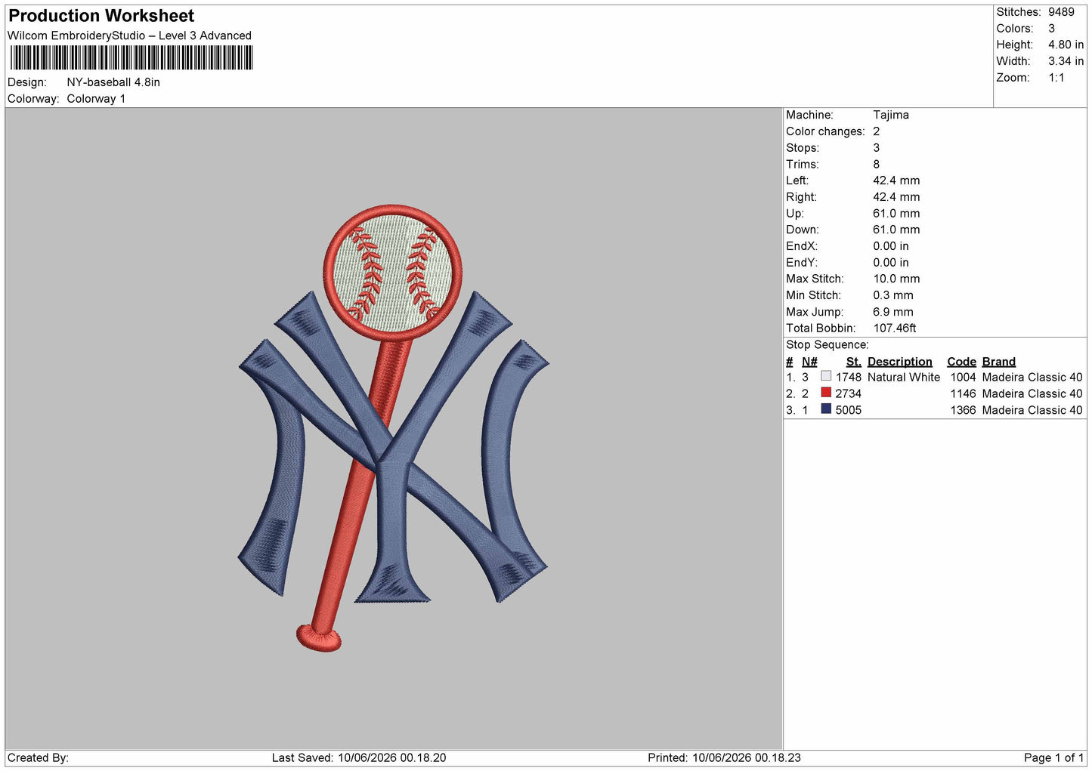The width and height of the screenshot is (1092, 771).
Task: Click the Width value '3.34 in'
Action: coord(1066,61)
